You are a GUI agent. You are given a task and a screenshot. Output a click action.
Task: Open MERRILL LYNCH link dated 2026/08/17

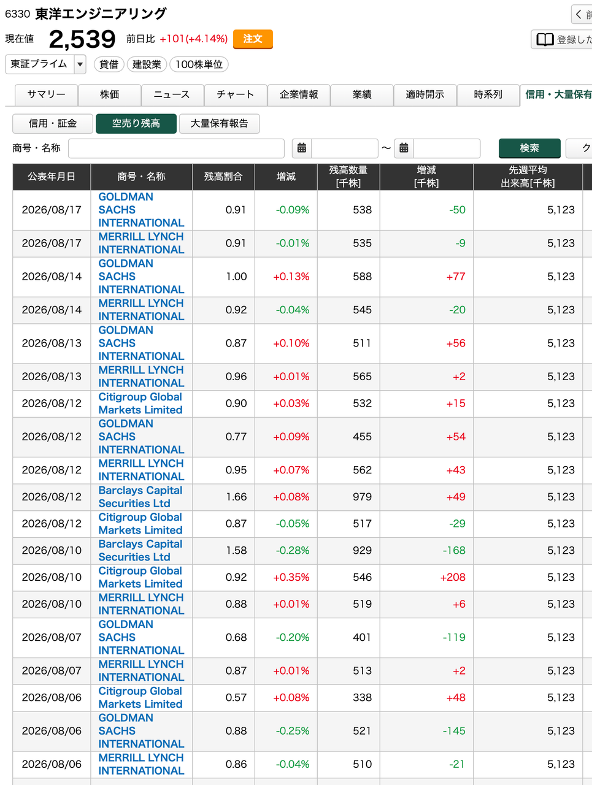coord(141,243)
